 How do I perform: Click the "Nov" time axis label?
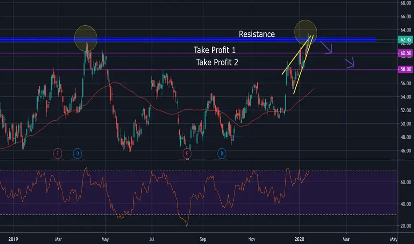(252, 239)
